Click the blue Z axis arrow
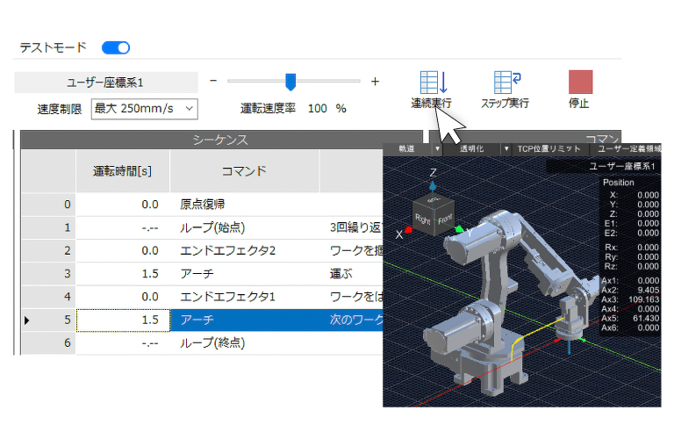The image size is (674, 439). pos(433,186)
